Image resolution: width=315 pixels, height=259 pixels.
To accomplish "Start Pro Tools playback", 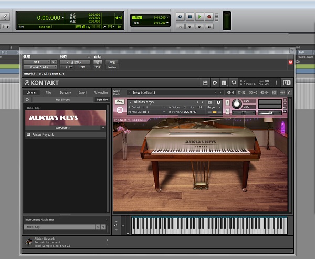I will point(199,17).
